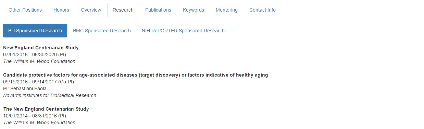Click the 09/15/2016 - 09/14/2017 (Co-PI) date line
The height and width of the screenshot is (129, 424).
(38, 82)
